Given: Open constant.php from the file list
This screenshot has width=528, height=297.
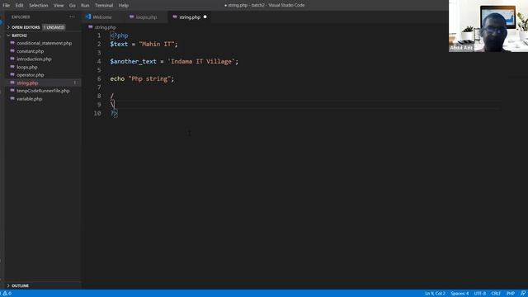Looking at the screenshot, I should pos(31,51).
